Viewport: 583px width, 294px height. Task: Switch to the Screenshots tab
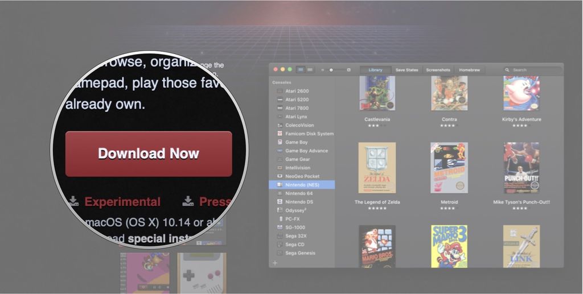click(x=438, y=70)
